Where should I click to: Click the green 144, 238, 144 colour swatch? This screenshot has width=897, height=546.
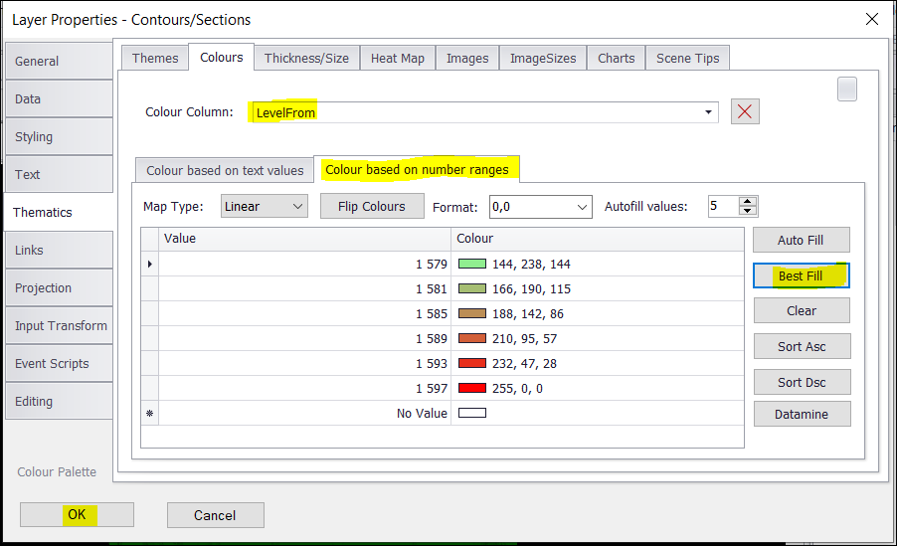pyautogui.click(x=471, y=265)
